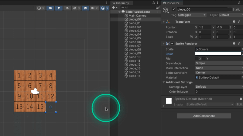243x136 pixels.
Task: Click Position X field value 1.5
Action: pyautogui.click(x=205, y=27)
